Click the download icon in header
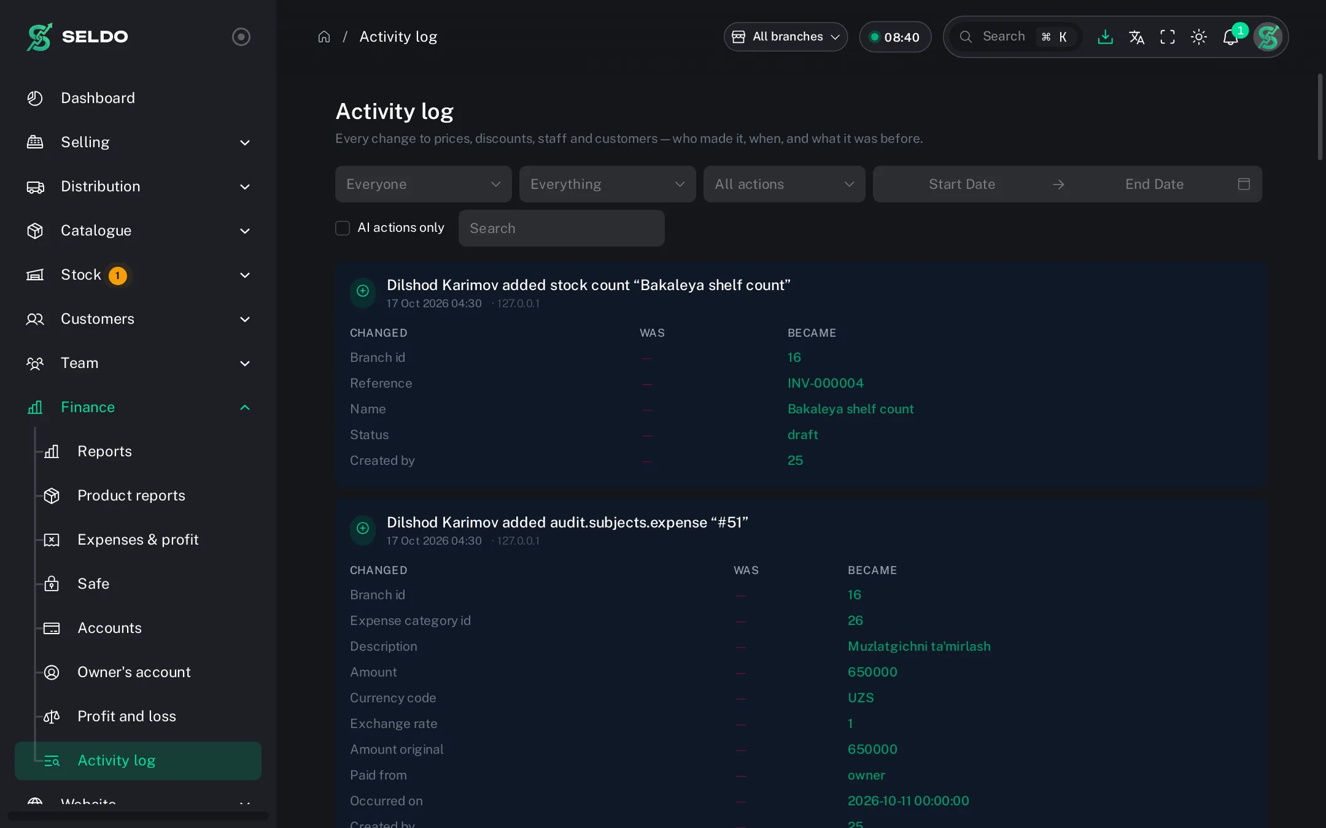The image size is (1326, 828). click(x=1105, y=37)
